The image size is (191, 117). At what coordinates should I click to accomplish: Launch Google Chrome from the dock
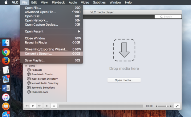(6, 52)
